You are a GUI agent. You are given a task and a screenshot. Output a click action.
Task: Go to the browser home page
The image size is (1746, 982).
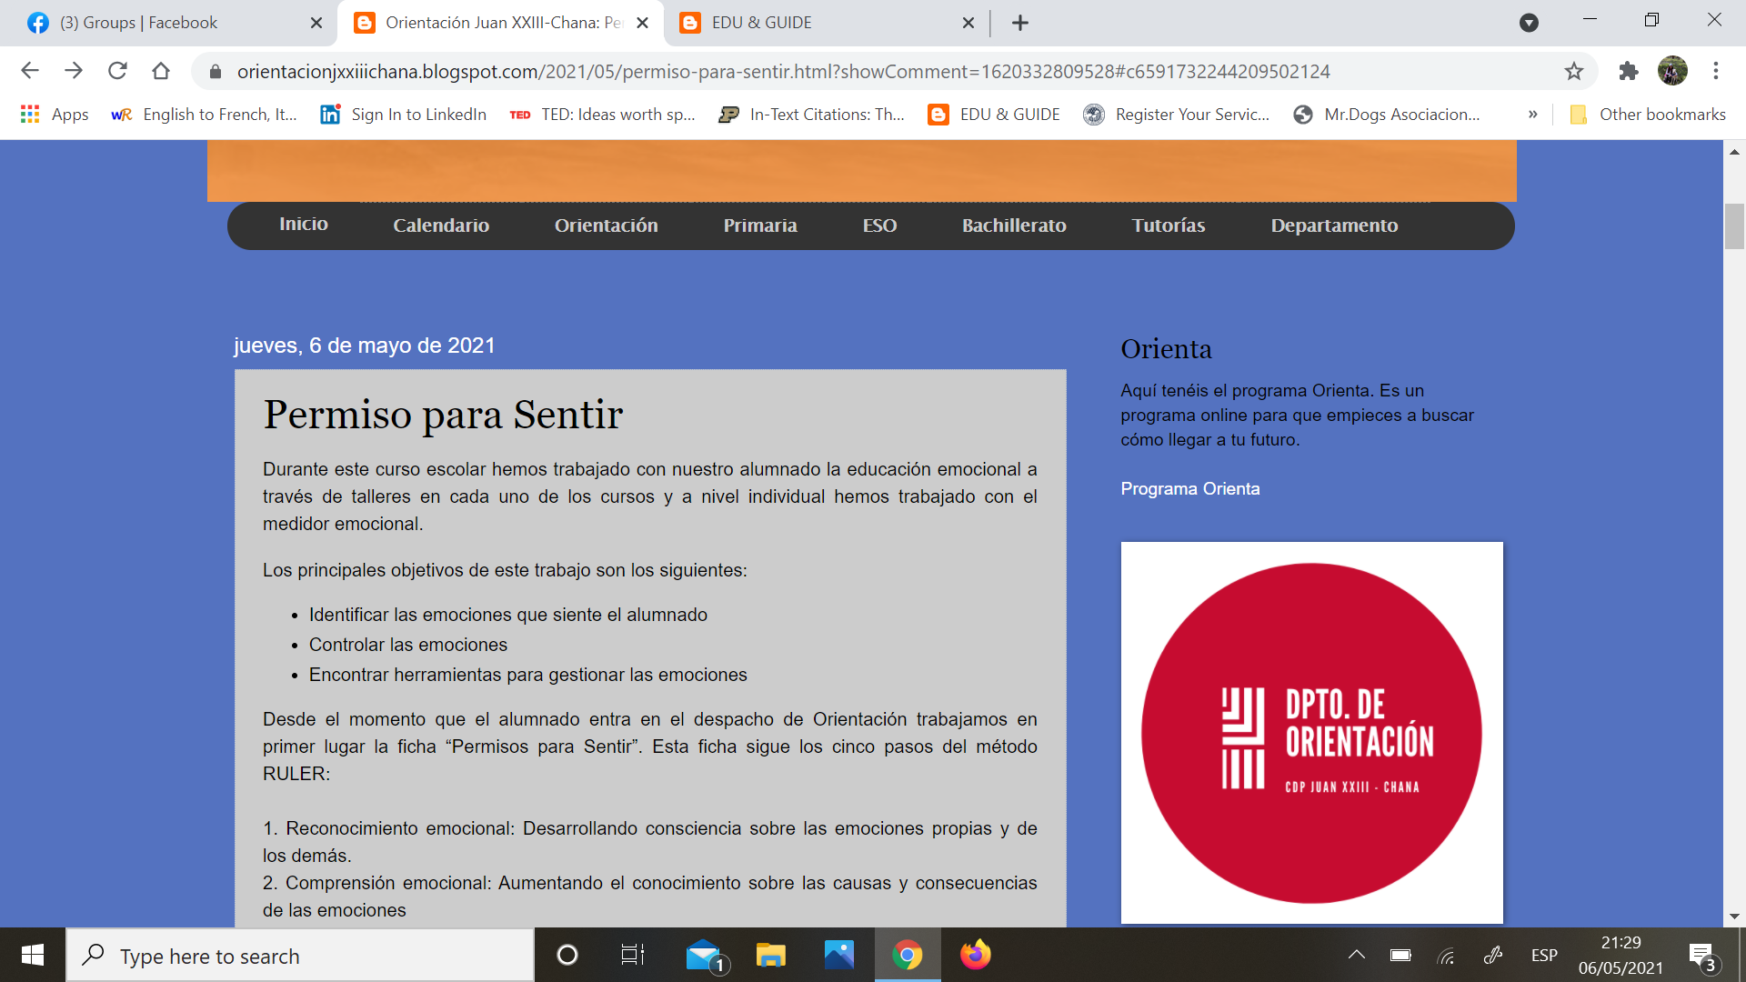click(x=161, y=71)
